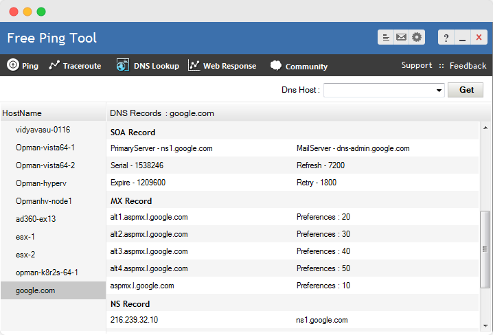The height and width of the screenshot is (335, 493).
Task: Open help with the question mark button
Action: click(x=446, y=38)
